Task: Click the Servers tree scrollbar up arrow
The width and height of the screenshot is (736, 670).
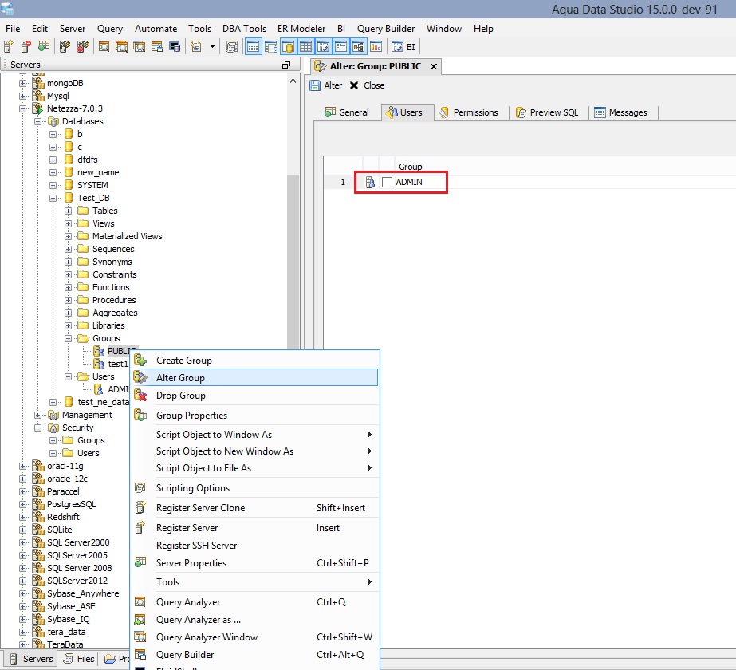Action: point(293,81)
